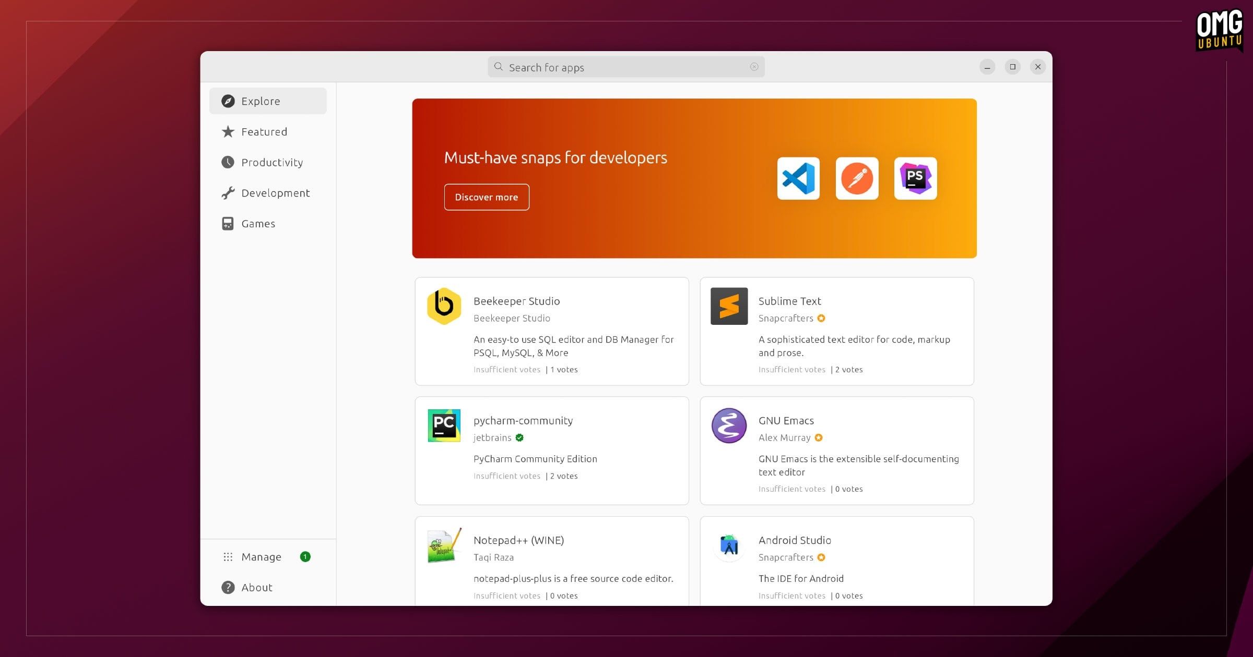This screenshot has height=657, width=1253.
Task: Click the GNU Emacs extensible editor description
Action: [859, 466]
